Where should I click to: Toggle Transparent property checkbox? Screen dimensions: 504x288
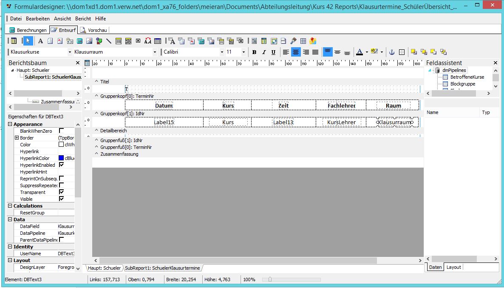pos(61,192)
